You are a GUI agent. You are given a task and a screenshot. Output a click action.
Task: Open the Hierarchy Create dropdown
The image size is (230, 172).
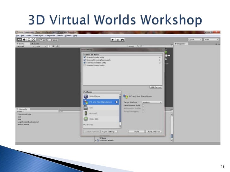[20, 112]
